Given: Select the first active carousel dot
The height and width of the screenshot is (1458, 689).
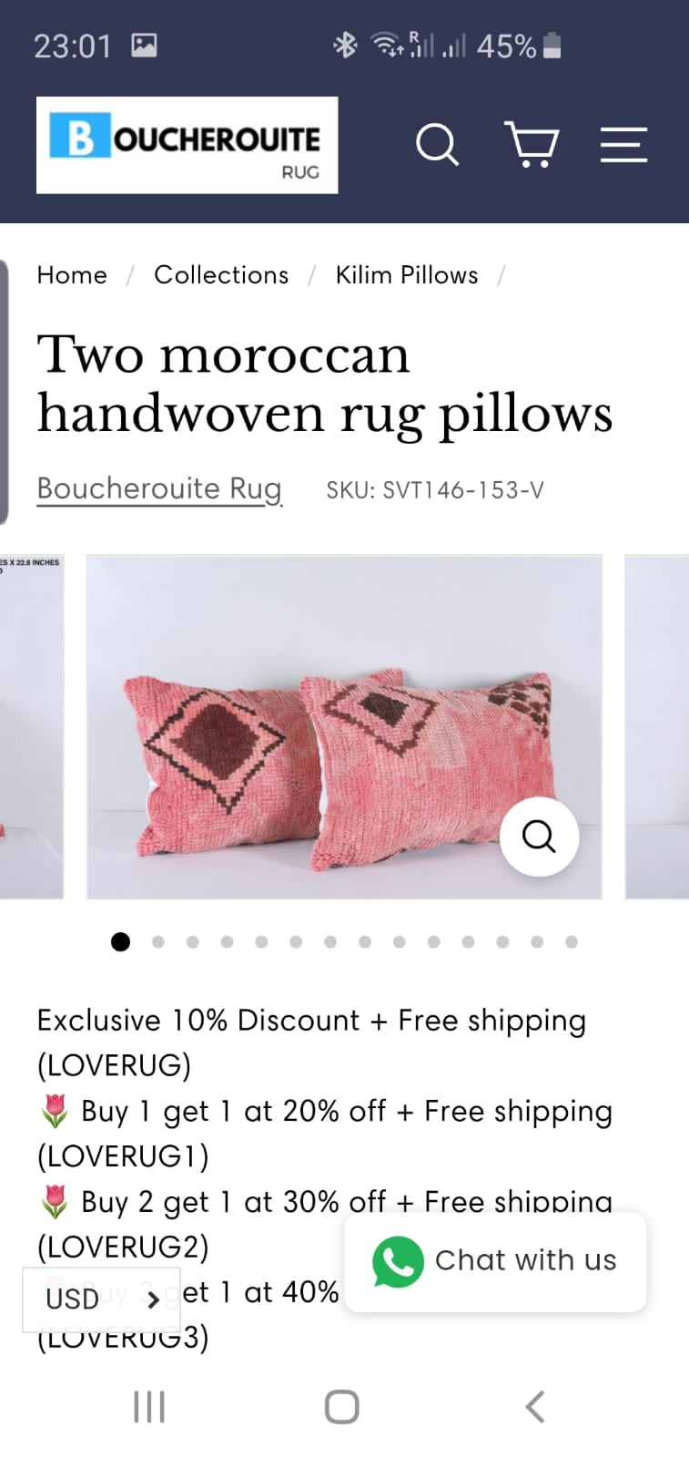Looking at the screenshot, I should 120,942.
